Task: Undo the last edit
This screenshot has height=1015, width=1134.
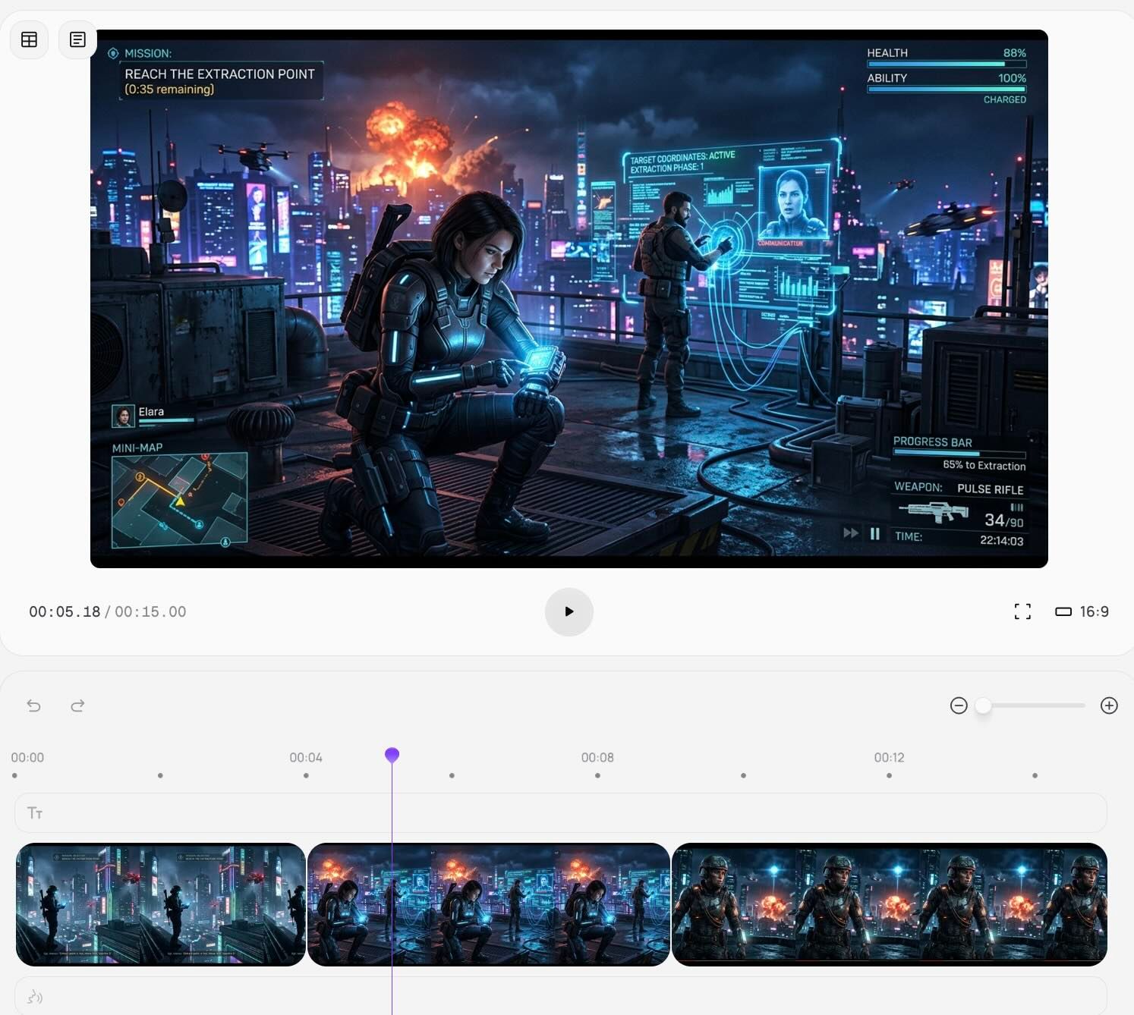Action: click(34, 705)
